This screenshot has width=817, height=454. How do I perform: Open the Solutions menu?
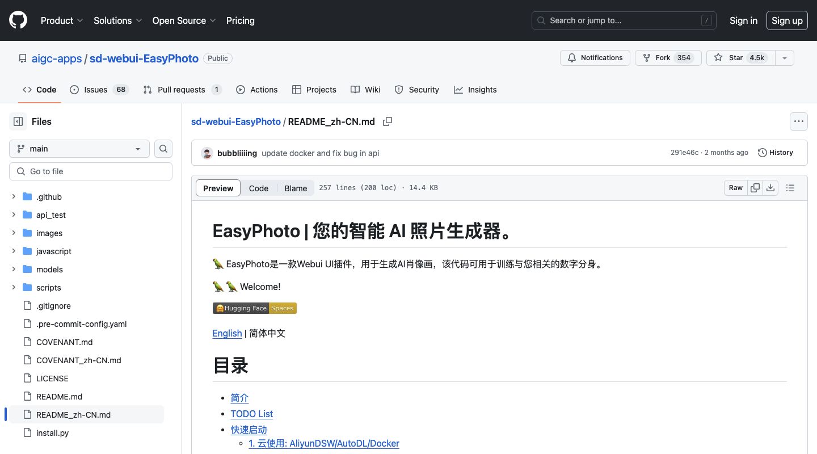118,20
